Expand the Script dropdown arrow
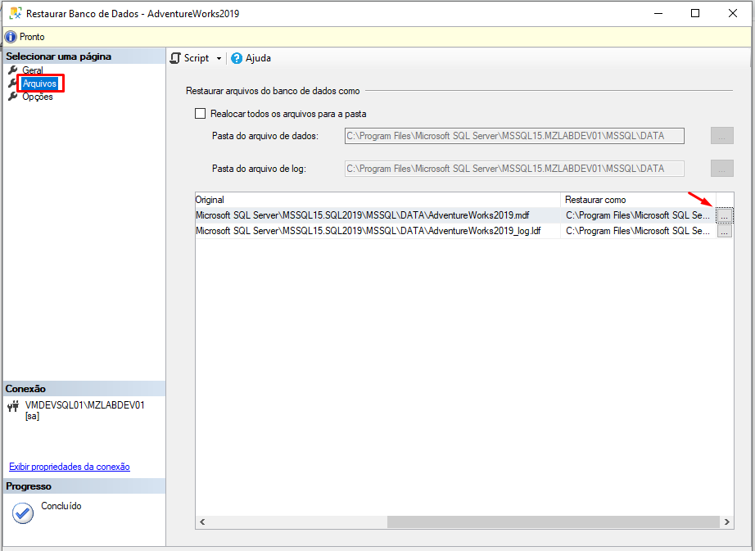 219,59
